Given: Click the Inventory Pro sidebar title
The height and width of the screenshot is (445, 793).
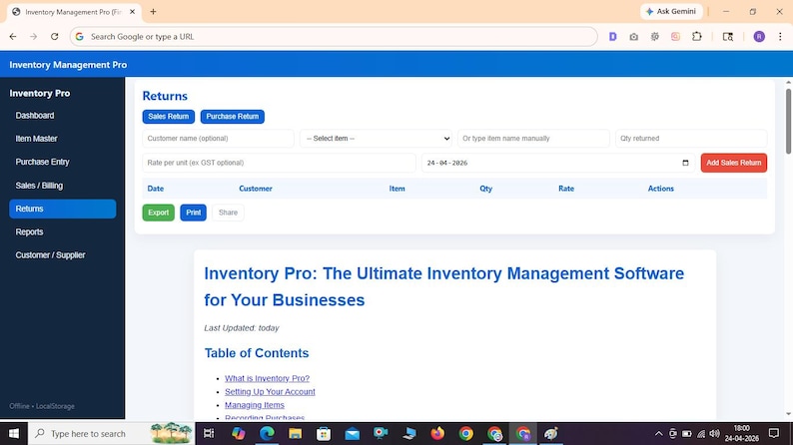Looking at the screenshot, I should pos(39,93).
